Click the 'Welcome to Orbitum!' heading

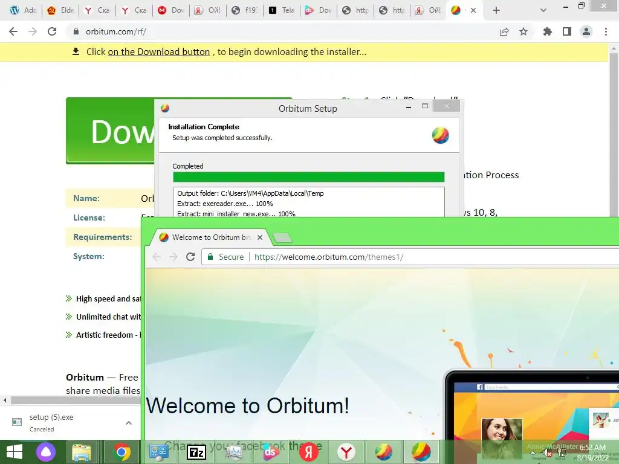click(247, 405)
